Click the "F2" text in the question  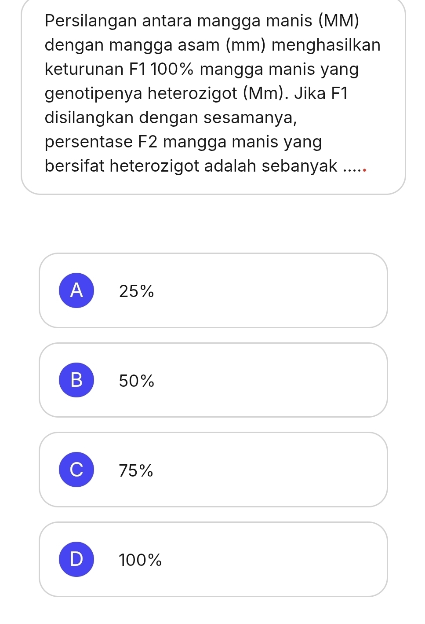(x=148, y=142)
